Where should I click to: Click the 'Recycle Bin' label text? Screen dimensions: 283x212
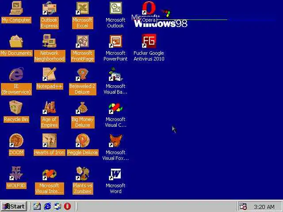coord(16,119)
